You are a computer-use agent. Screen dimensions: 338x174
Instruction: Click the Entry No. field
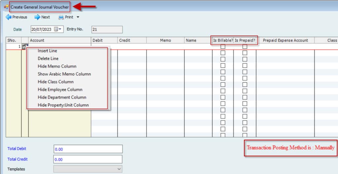tap(107, 29)
